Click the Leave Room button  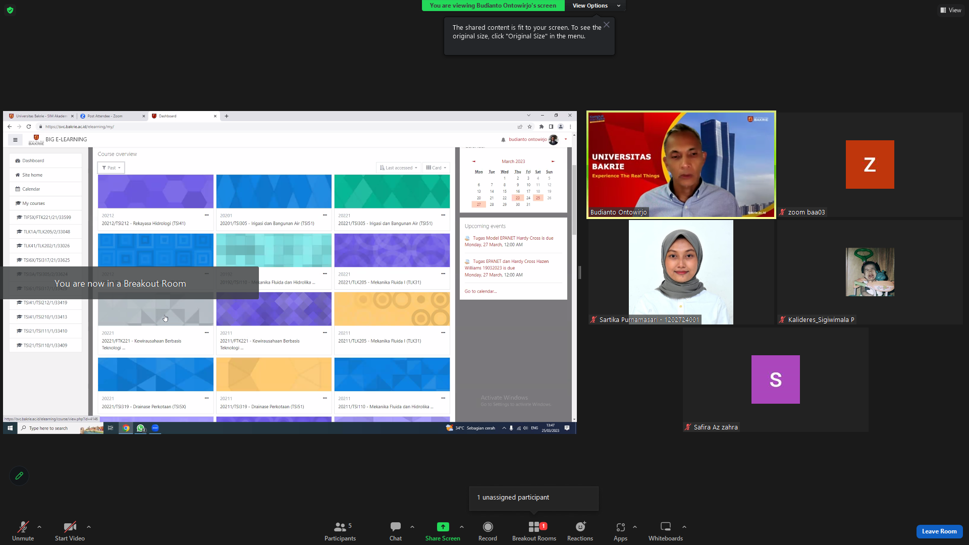click(939, 531)
